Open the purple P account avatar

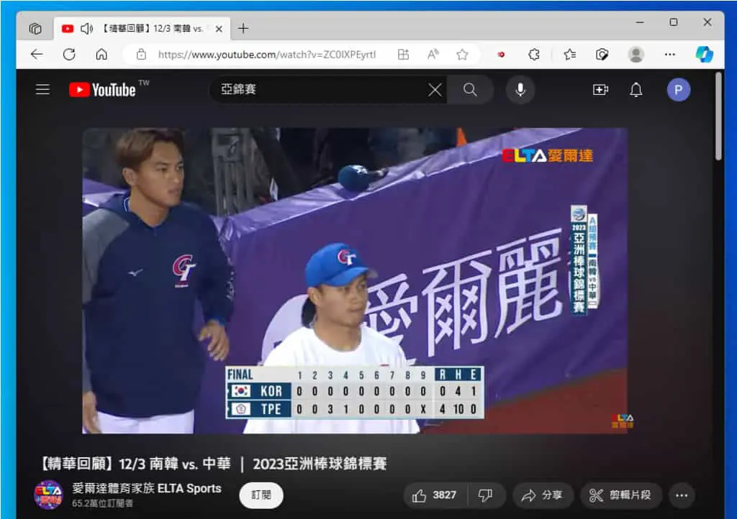pos(678,90)
